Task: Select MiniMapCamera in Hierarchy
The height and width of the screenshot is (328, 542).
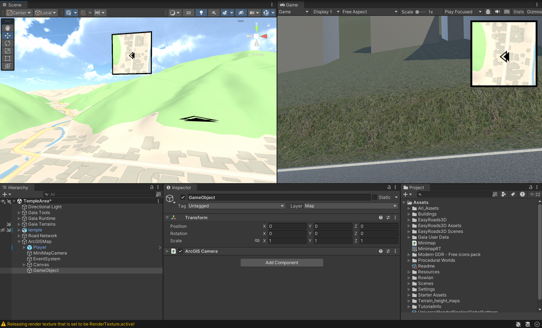Action: (50, 253)
